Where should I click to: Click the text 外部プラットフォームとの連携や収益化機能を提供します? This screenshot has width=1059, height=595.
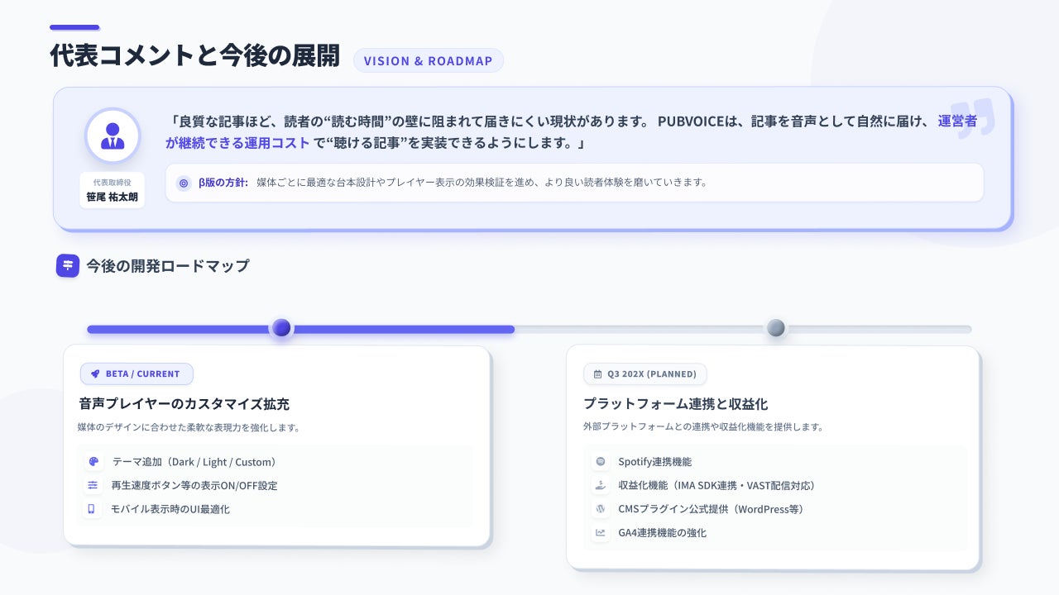click(703, 427)
